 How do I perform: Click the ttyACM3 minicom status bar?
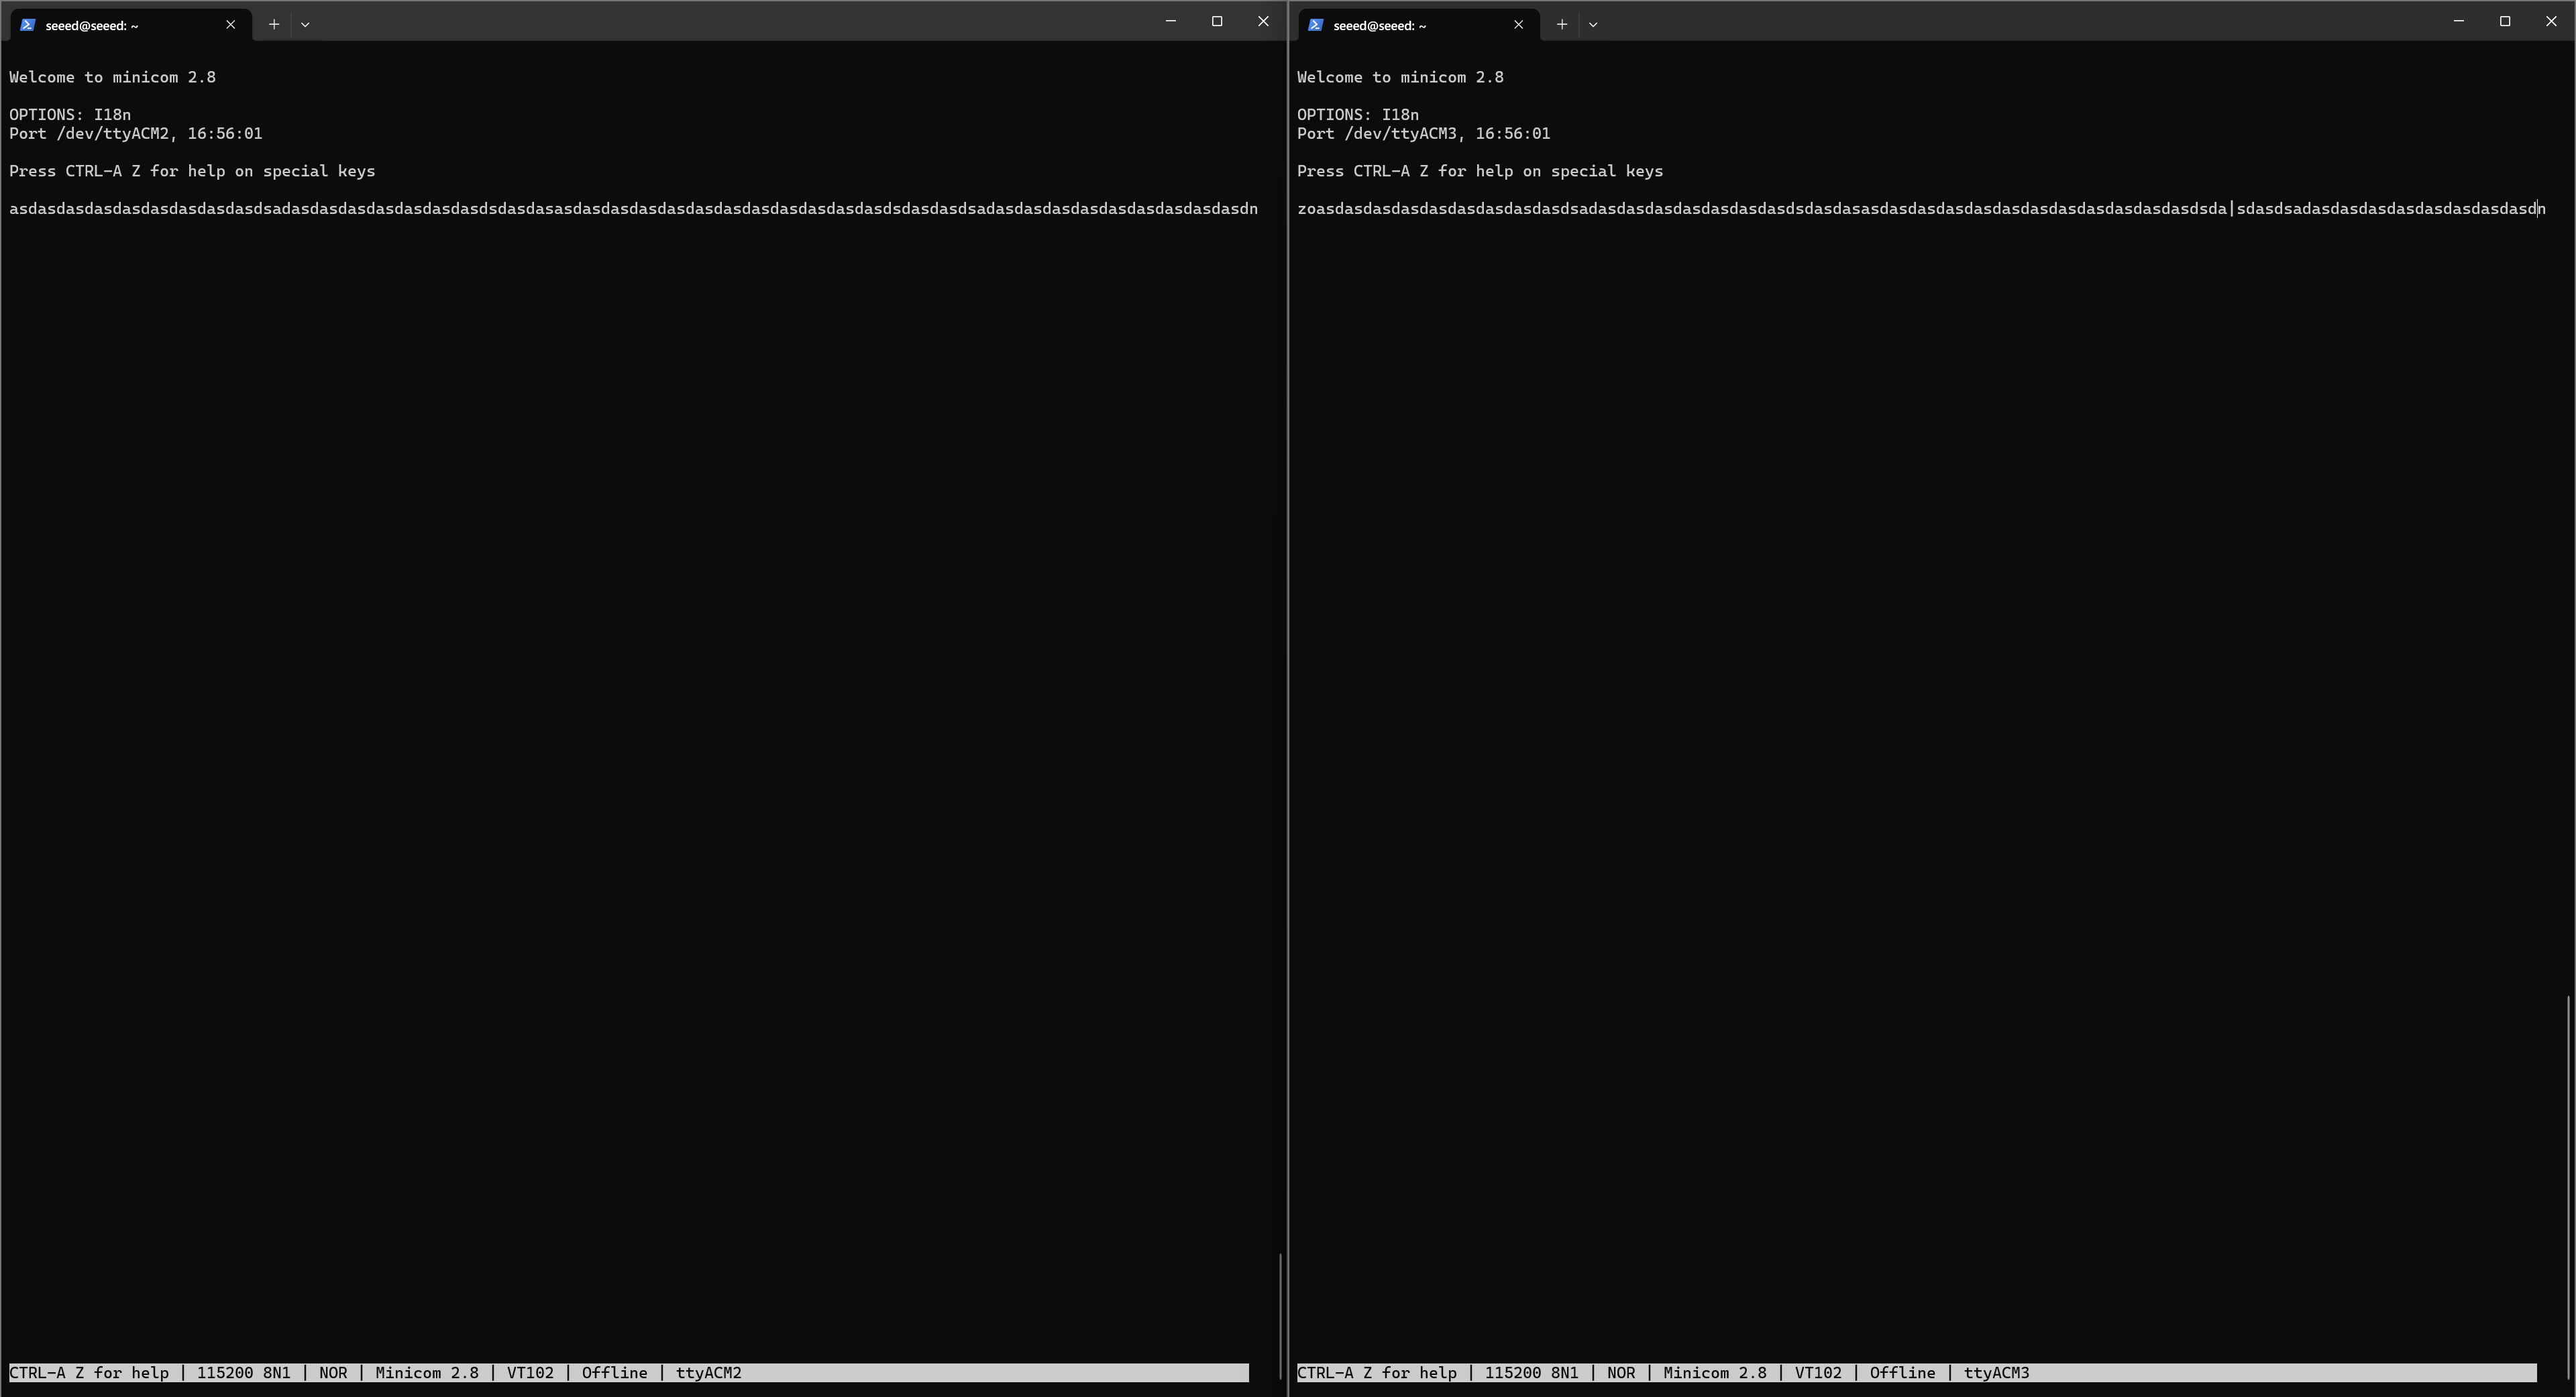[x=1916, y=1373]
